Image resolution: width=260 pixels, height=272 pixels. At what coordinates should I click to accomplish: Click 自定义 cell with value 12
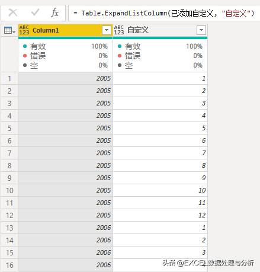[x=160, y=215]
